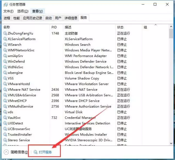Click the service icon beside VMwareHostd
This screenshot has width=175, height=160.
point(5,84)
